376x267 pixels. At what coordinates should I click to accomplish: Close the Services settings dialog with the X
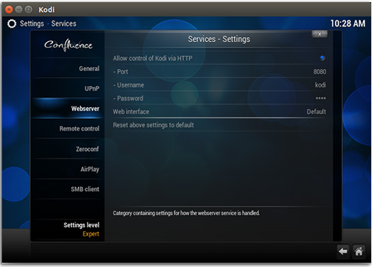(319, 34)
